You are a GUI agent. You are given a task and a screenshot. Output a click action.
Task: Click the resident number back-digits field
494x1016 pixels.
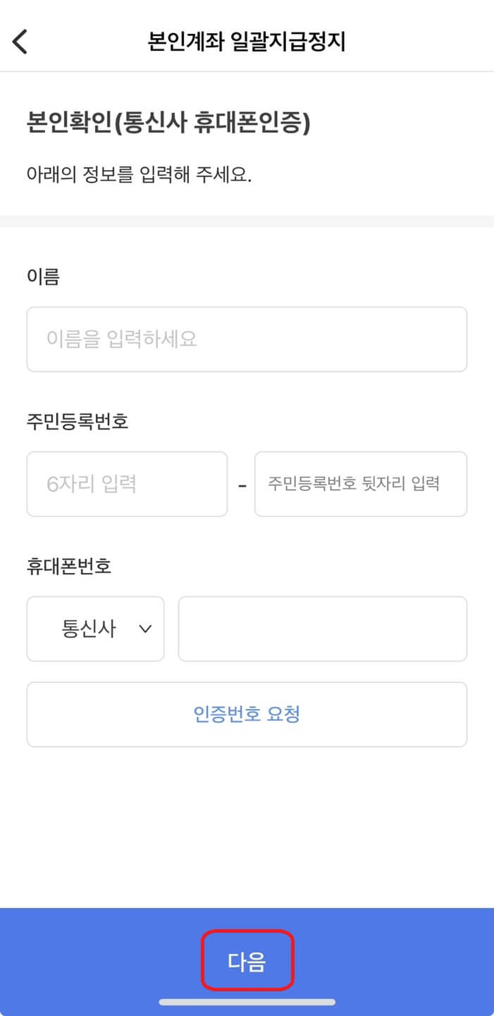[x=360, y=483]
